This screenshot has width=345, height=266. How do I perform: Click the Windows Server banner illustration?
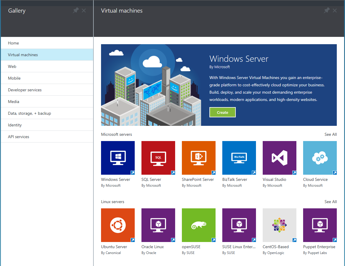pyautogui.click(x=151, y=85)
